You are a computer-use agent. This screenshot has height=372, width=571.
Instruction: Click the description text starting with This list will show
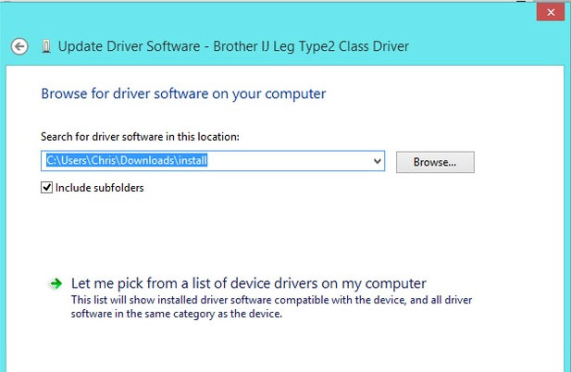(271, 307)
